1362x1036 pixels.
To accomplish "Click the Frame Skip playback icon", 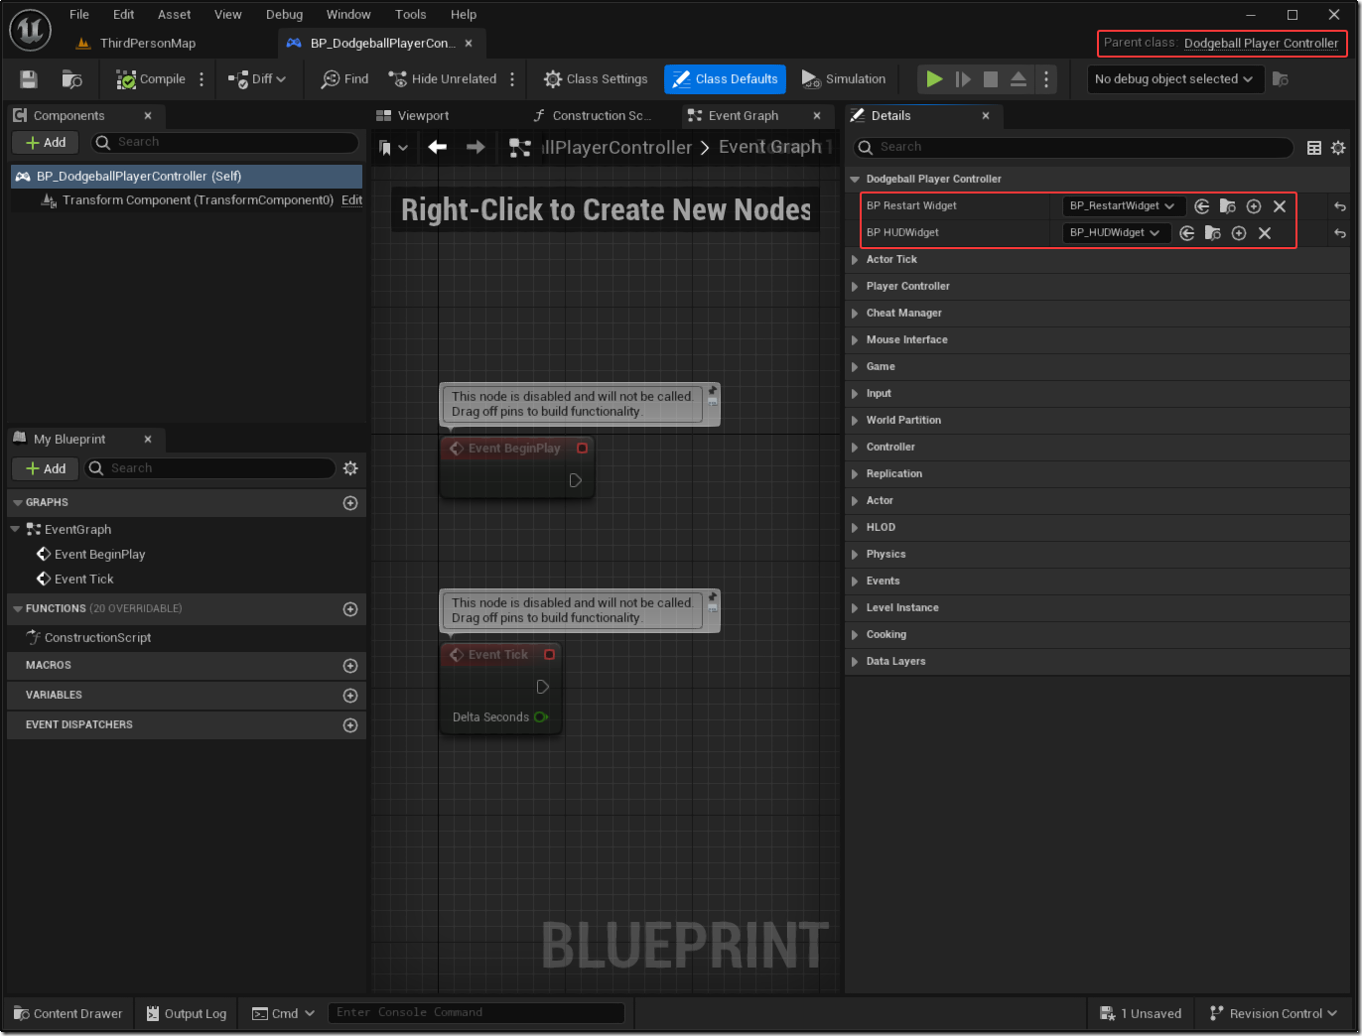I will (x=963, y=79).
